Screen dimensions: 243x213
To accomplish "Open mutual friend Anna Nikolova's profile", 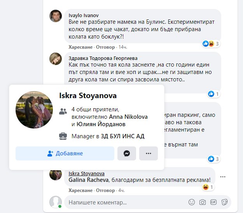I will (128, 116).
